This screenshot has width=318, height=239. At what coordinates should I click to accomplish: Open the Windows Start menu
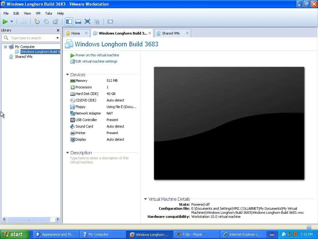tap(15, 235)
